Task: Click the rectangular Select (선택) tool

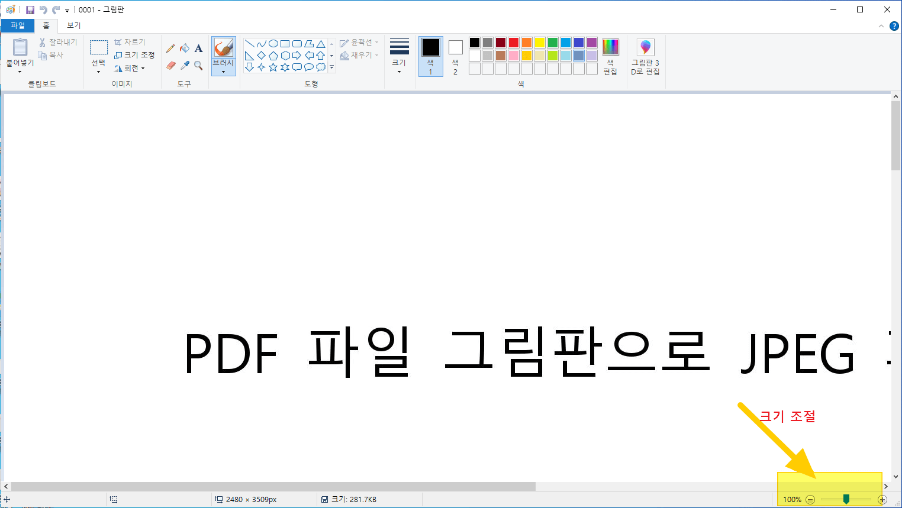Action: pos(98,48)
